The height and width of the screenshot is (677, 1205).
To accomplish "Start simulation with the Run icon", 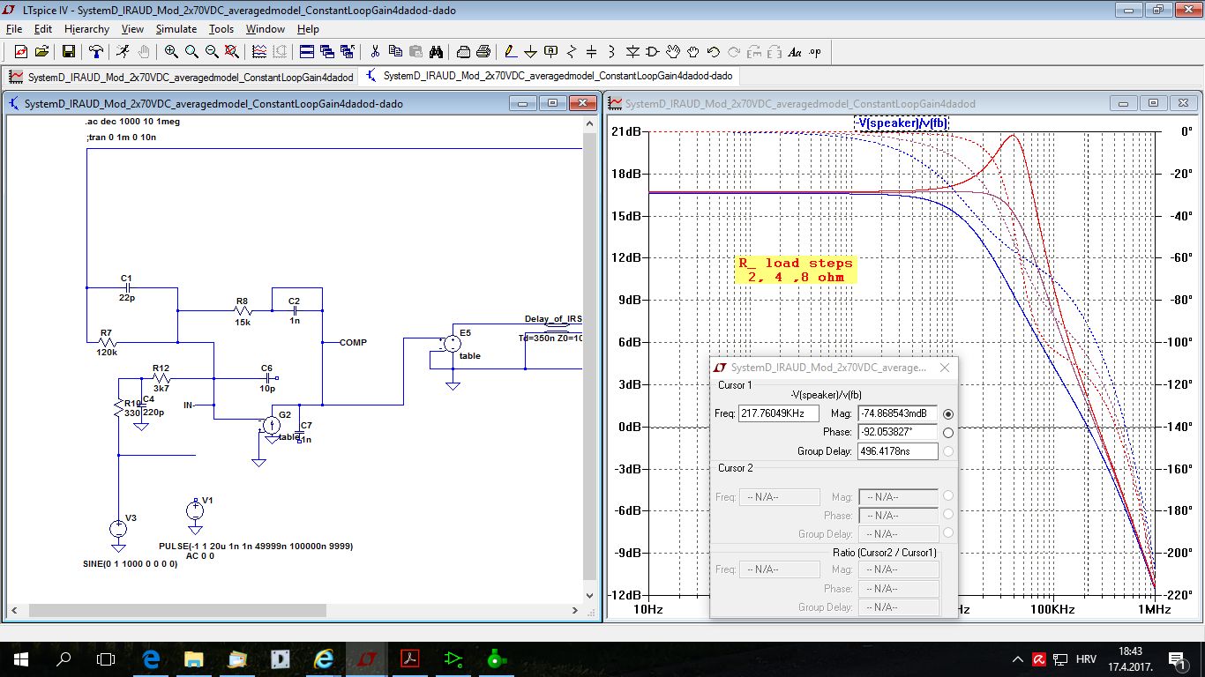I will [123, 52].
